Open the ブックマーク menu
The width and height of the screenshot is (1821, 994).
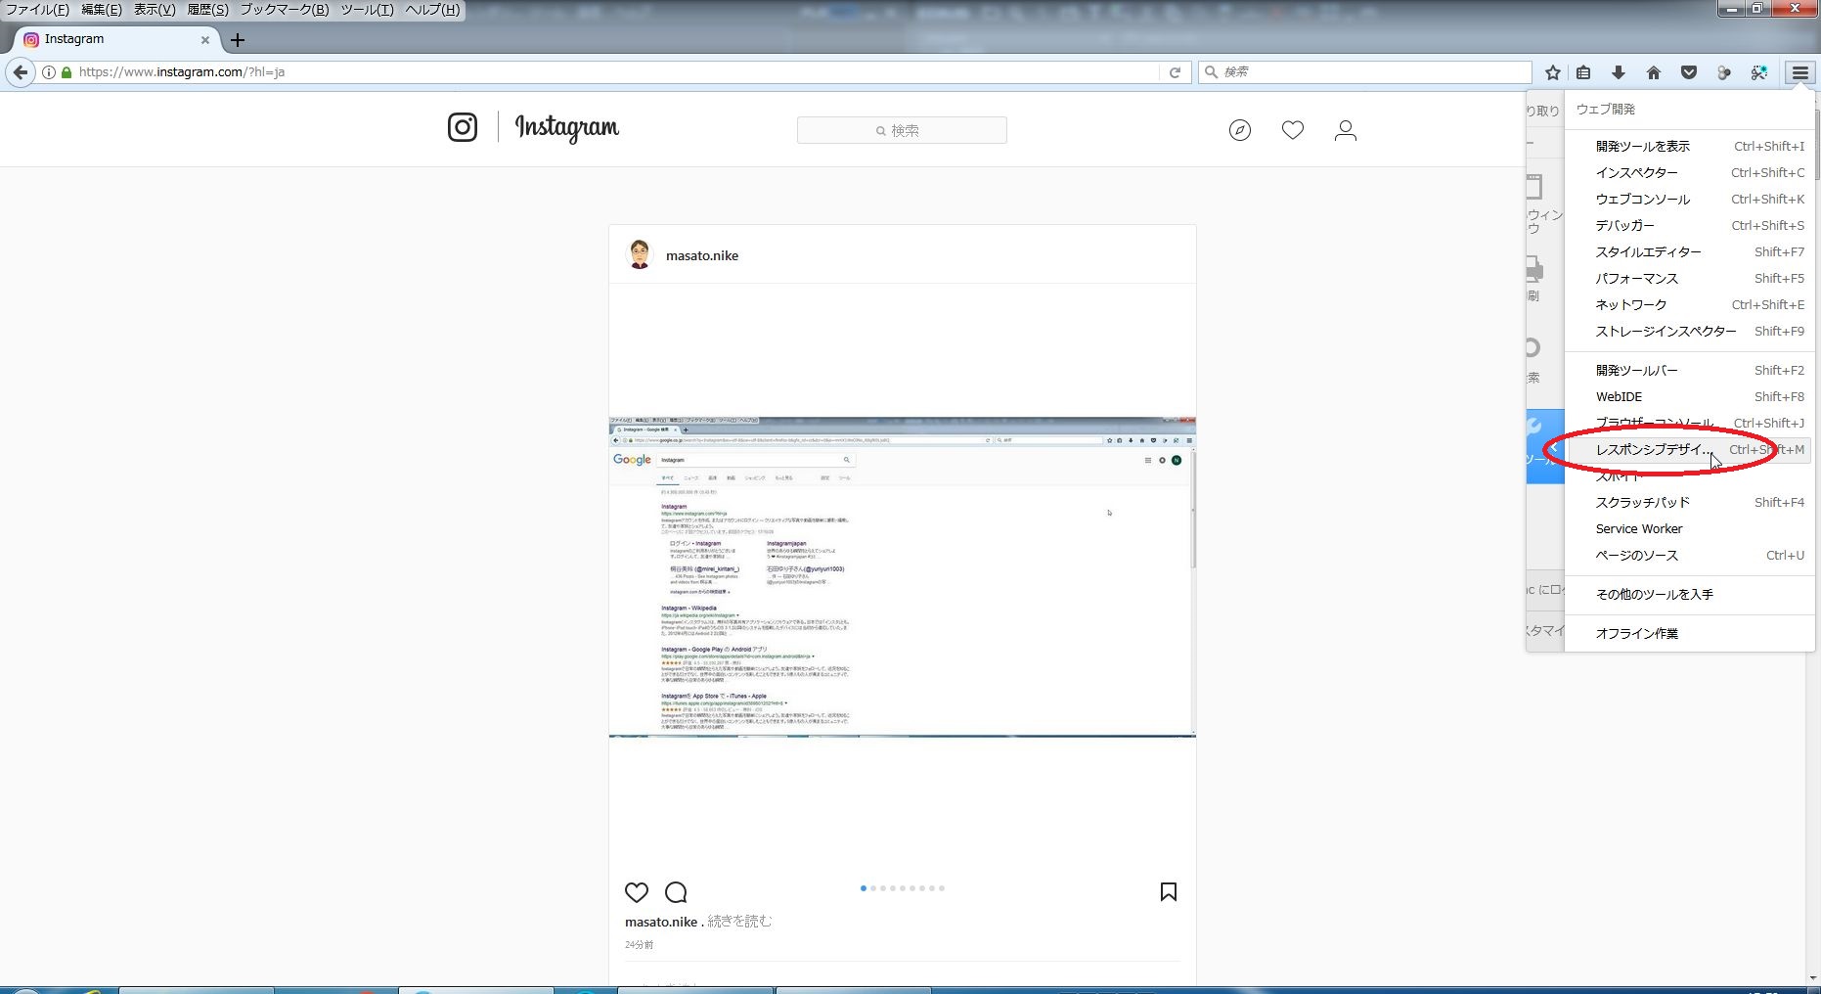click(285, 10)
